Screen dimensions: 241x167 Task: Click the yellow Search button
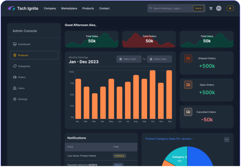pos(198,8)
